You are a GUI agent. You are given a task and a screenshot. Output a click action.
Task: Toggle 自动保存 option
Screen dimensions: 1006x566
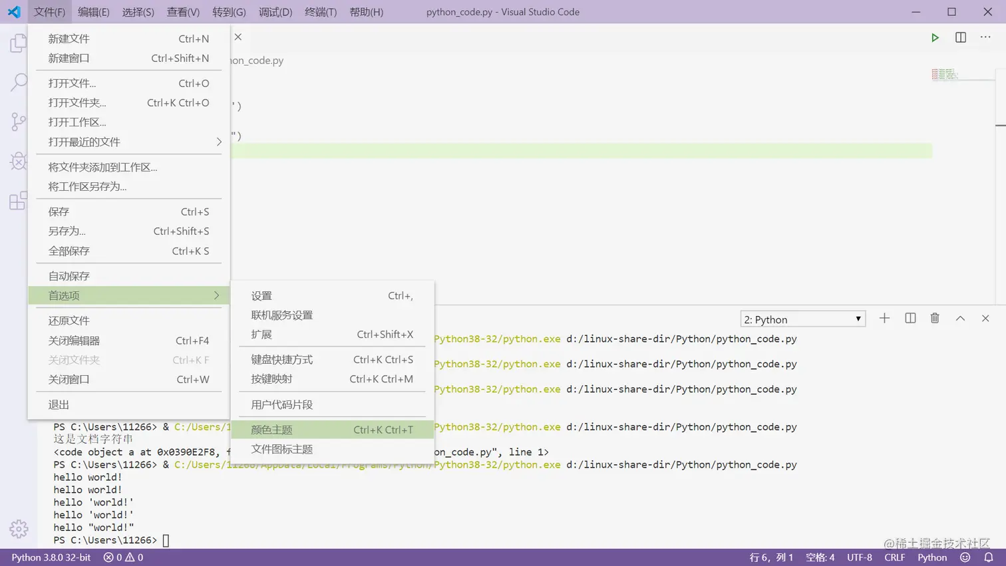coord(129,276)
